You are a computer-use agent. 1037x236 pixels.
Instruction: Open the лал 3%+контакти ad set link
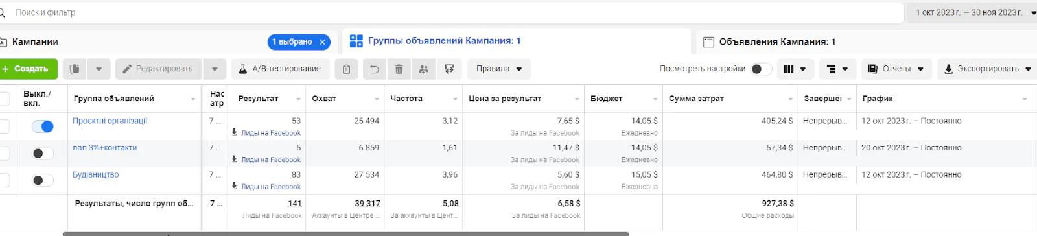point(104,148)
